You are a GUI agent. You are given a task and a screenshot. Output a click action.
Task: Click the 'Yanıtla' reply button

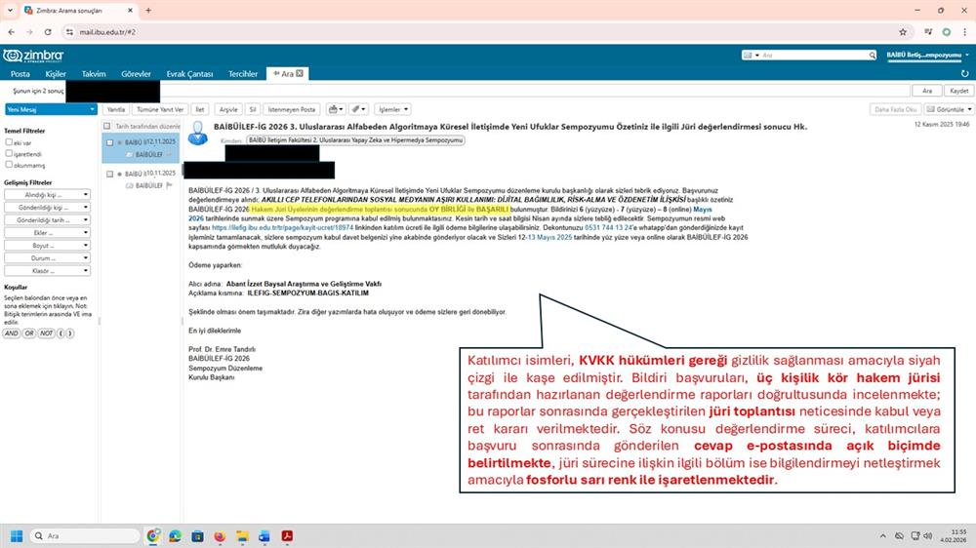(115, 109)
